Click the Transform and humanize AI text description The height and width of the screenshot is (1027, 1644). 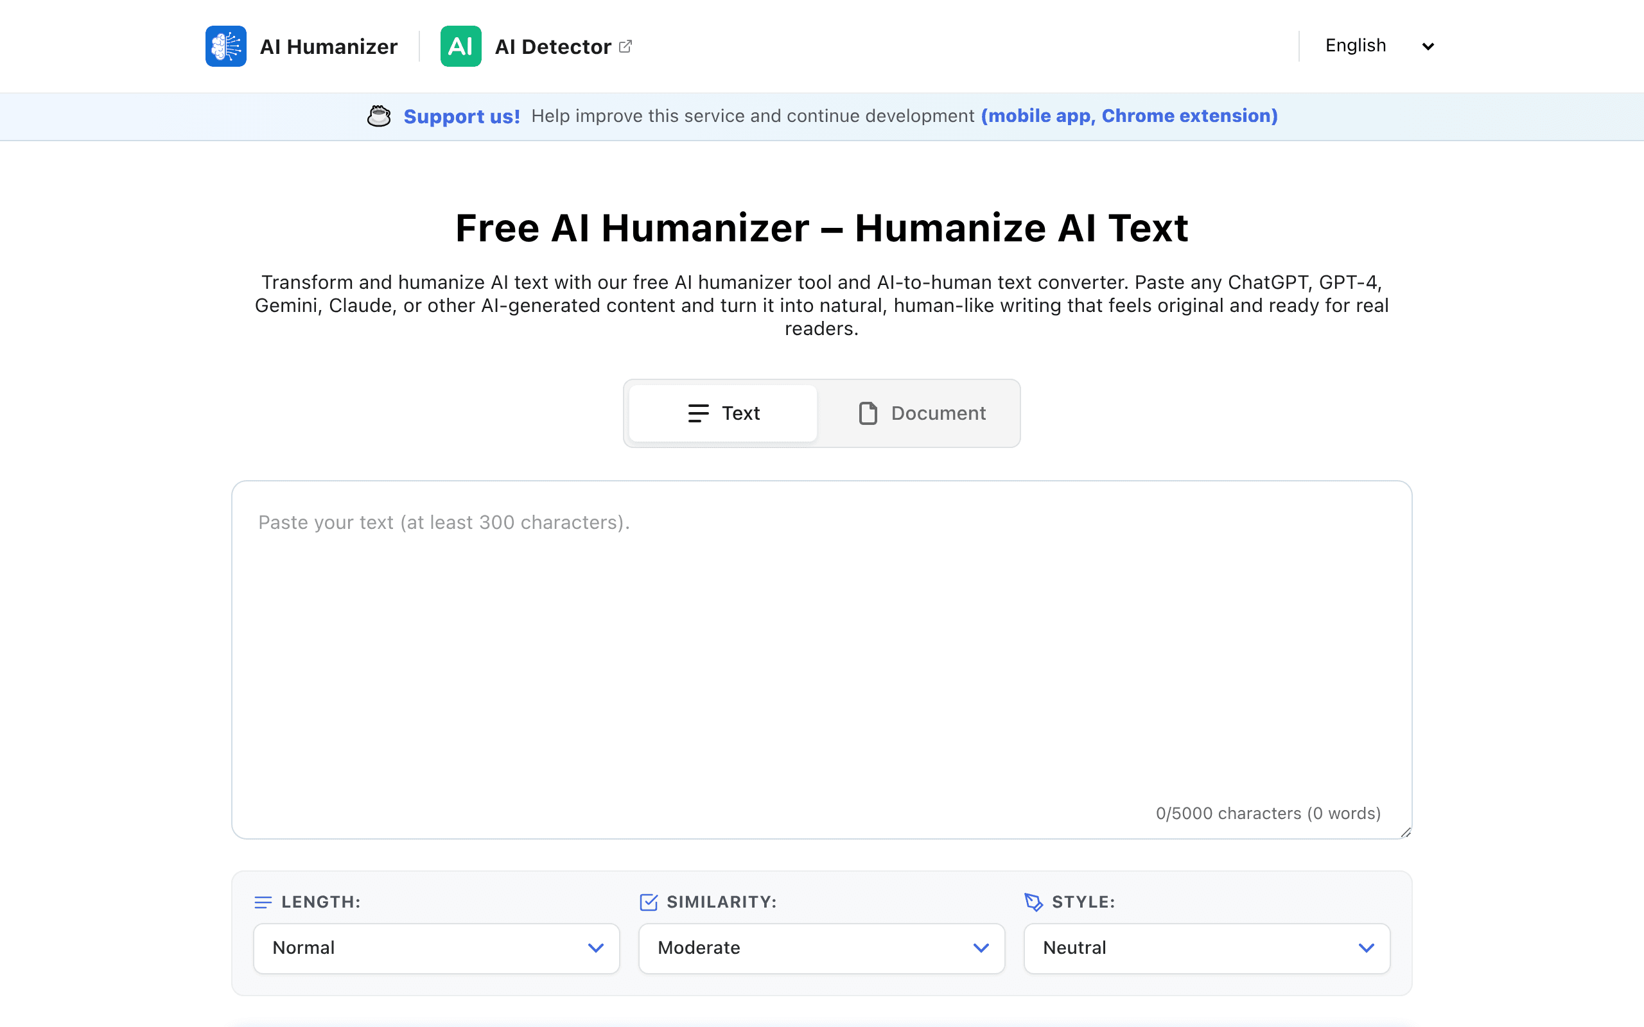(x=821, y=305)
